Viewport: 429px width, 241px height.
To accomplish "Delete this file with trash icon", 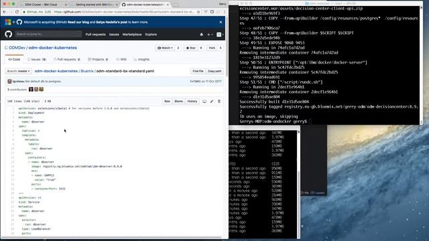I will (219, 101).
